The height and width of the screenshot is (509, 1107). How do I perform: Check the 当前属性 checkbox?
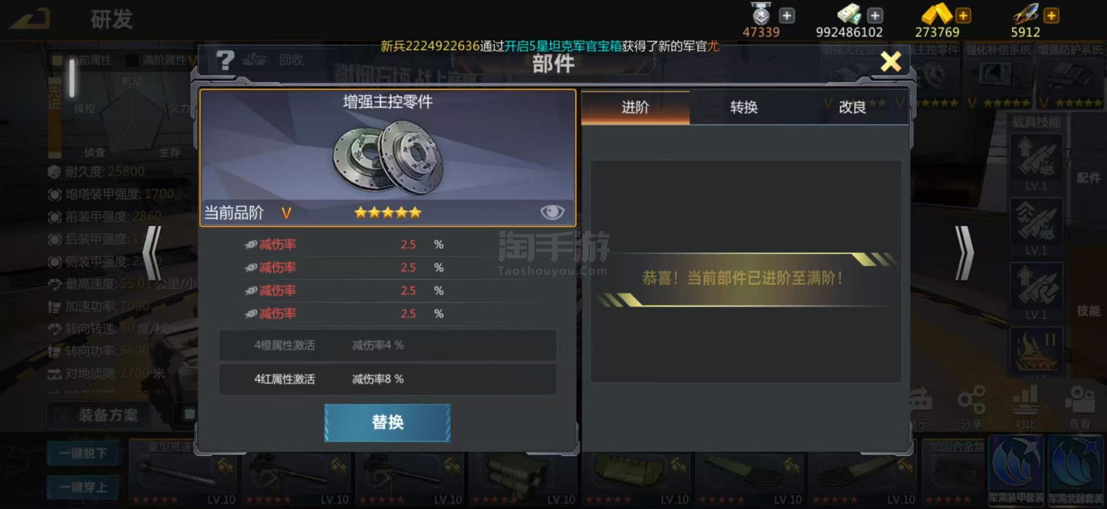tap(57, 60)
